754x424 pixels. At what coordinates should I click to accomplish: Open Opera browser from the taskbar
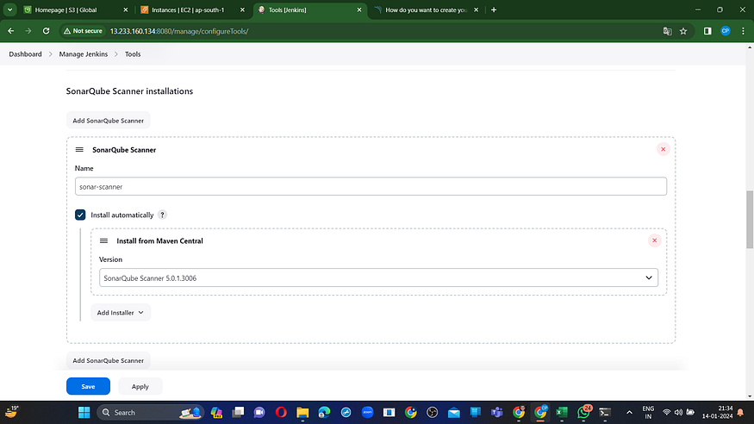click(x=281, y=413)
